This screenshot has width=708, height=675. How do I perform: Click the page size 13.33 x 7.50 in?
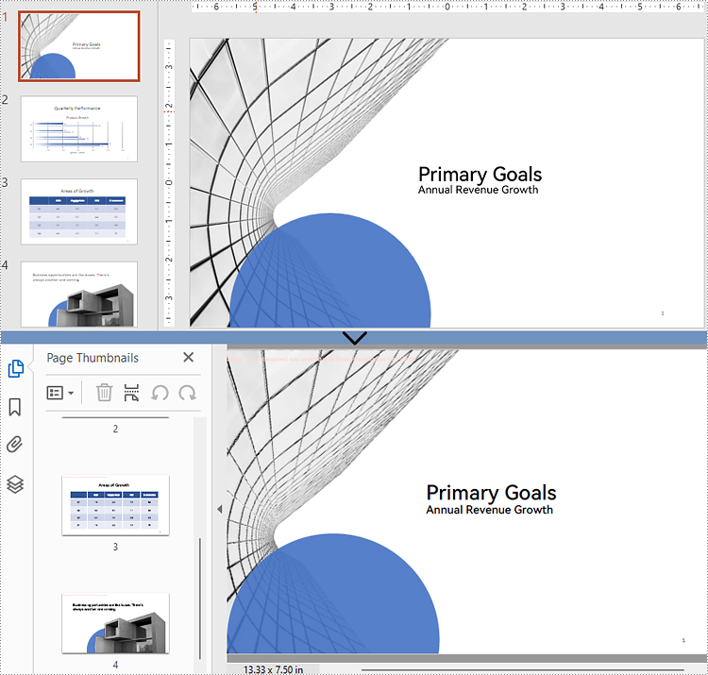pyautogui.click(x=273, y=669)
